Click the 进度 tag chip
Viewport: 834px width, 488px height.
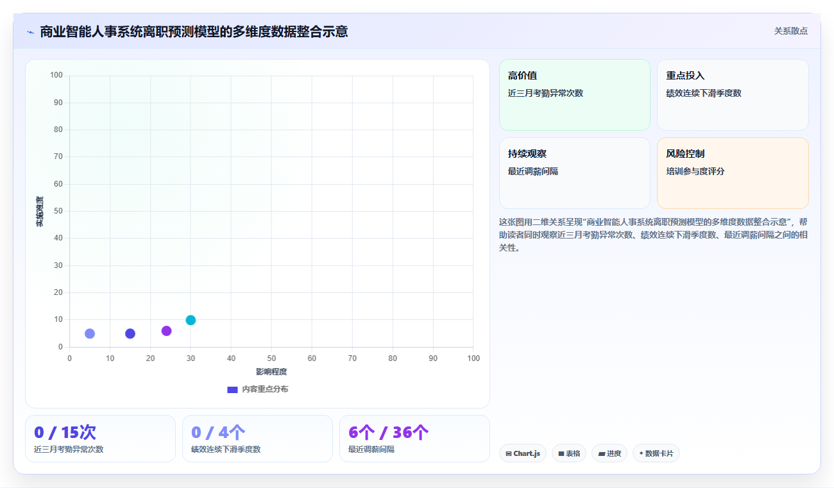tap(609, 453)
